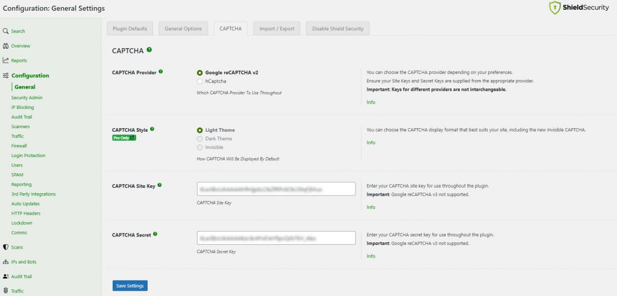The image size is (617, 296).
Task: Open Auto Updates configuration
Action: [25, 203]
